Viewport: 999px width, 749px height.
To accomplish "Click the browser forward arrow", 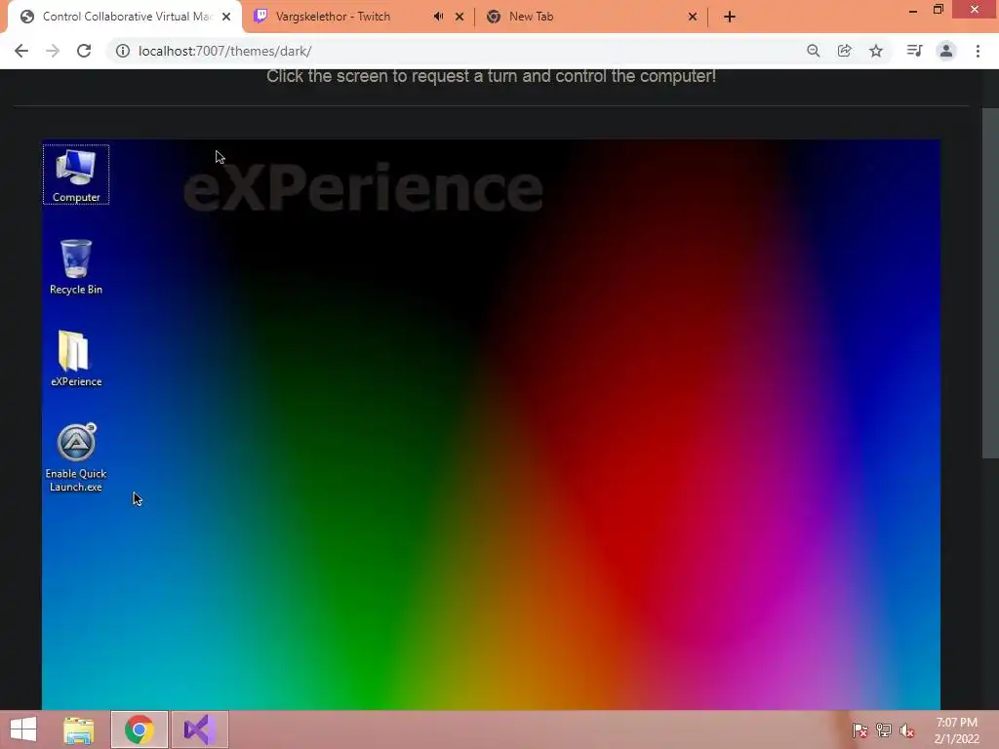I will pos(53,51).
